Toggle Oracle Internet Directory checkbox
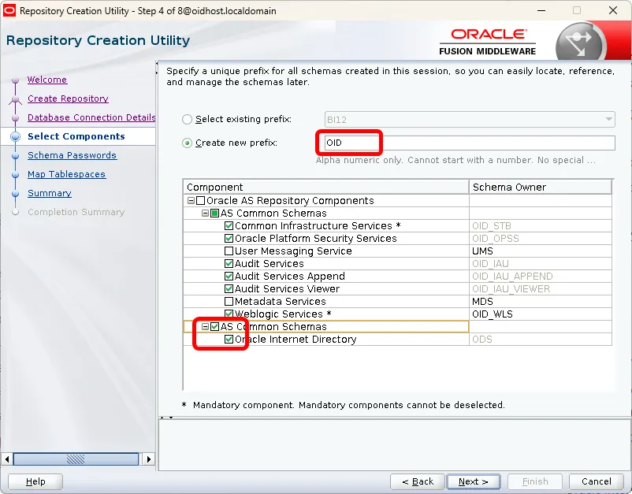The width and height of the screenshot is (632, 494). tap(229, 340)
